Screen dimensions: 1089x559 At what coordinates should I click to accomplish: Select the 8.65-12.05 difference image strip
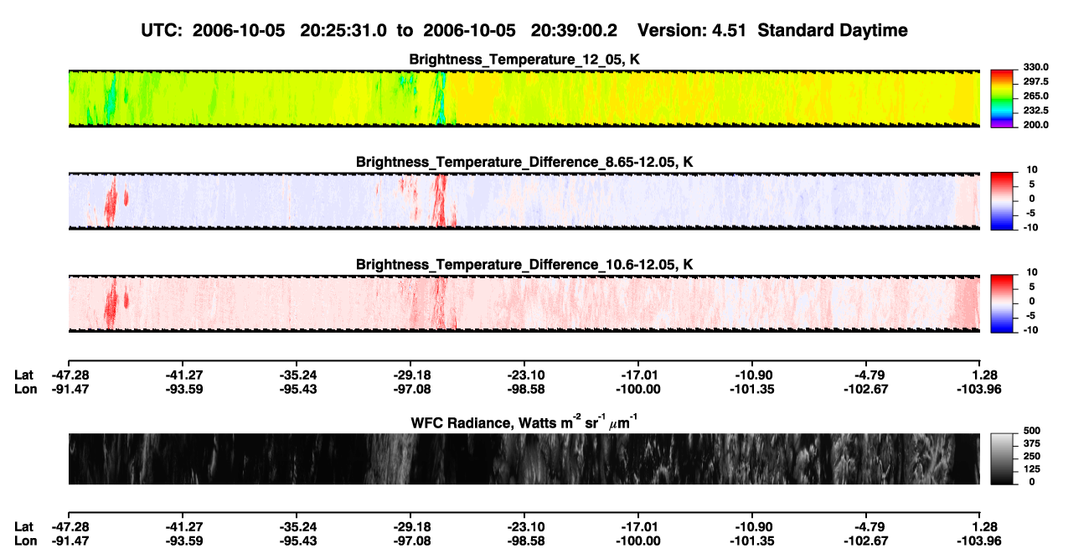(524, 200)
